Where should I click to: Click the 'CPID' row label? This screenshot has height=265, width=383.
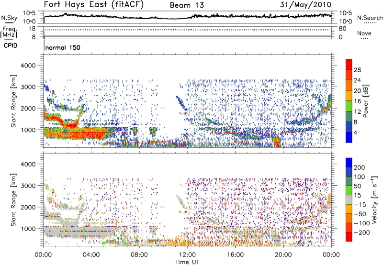(x=11, y=45)
